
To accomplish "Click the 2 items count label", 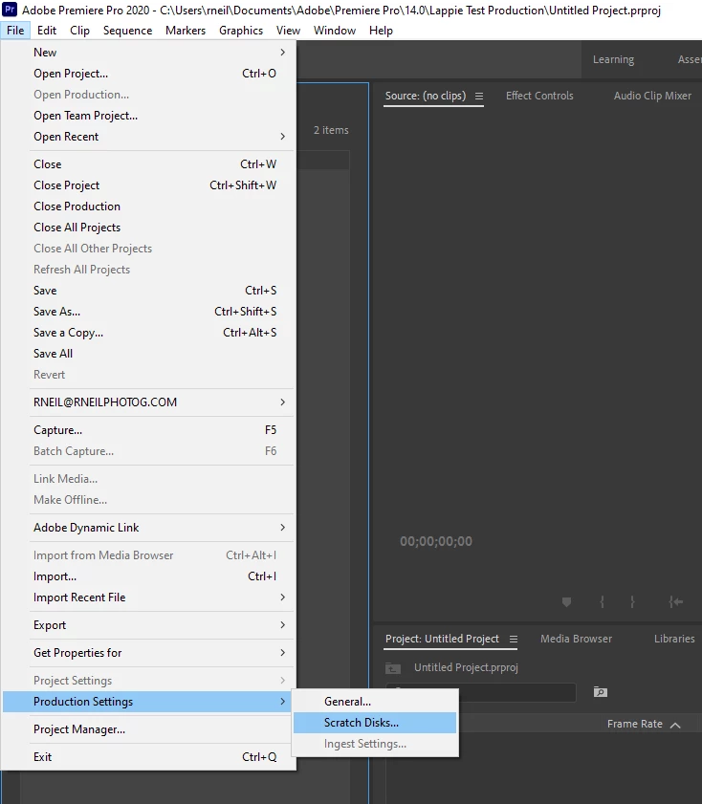I will 331,130.
